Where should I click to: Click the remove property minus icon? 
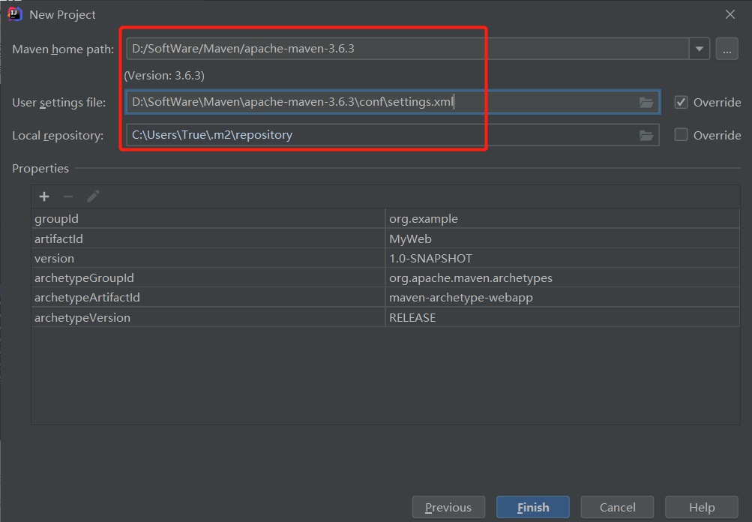pyautogui.click(x=68, y=196)
